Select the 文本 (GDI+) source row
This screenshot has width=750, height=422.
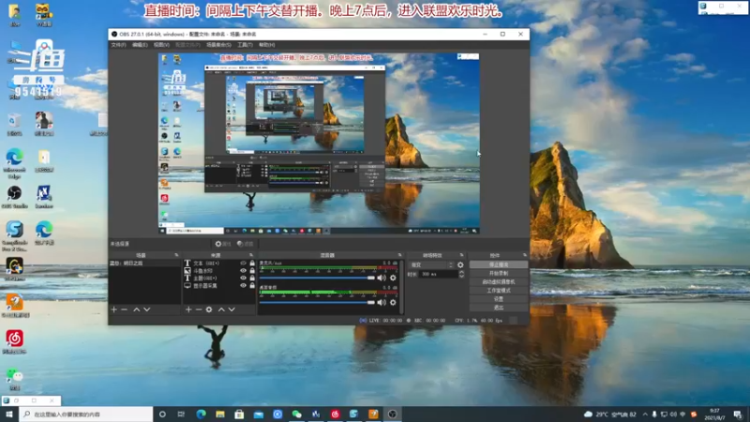[x=219, y=264]
